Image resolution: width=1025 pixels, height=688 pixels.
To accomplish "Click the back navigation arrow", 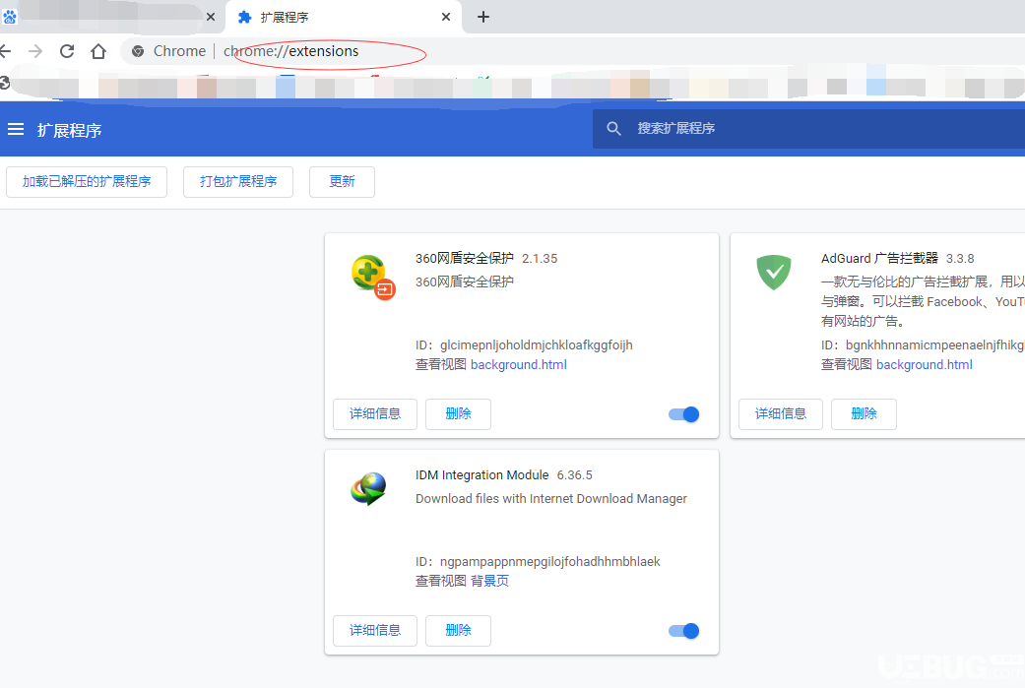I will pyautogui.click(x=6, y=51).
